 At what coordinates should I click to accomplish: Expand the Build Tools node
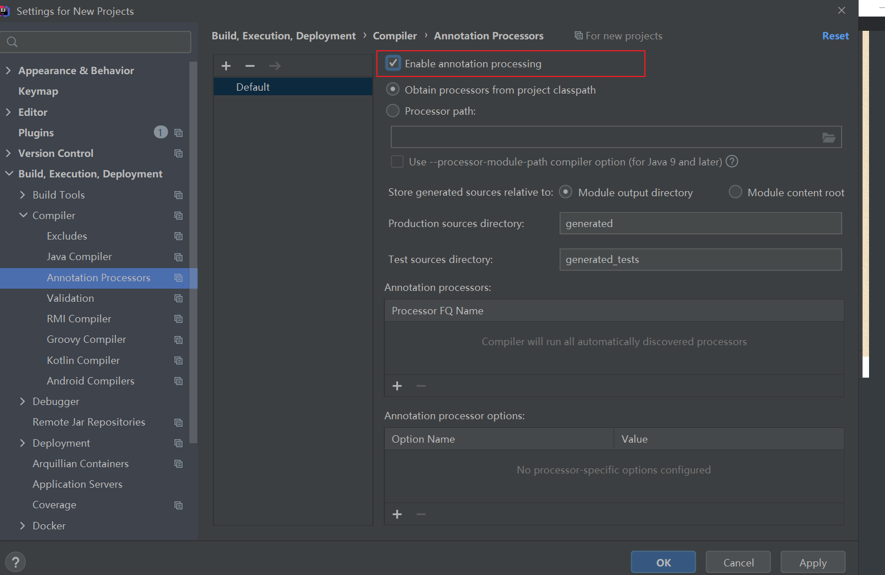(x=23, y=195)
